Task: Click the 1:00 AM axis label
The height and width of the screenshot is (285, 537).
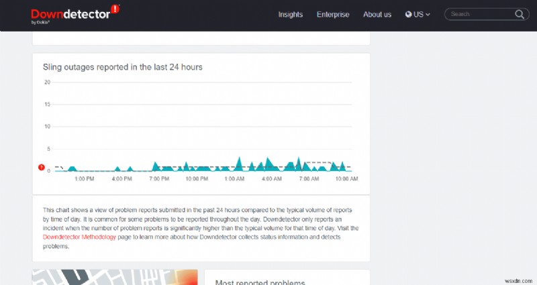Action: pyautogui.click(x=234, y=178)
